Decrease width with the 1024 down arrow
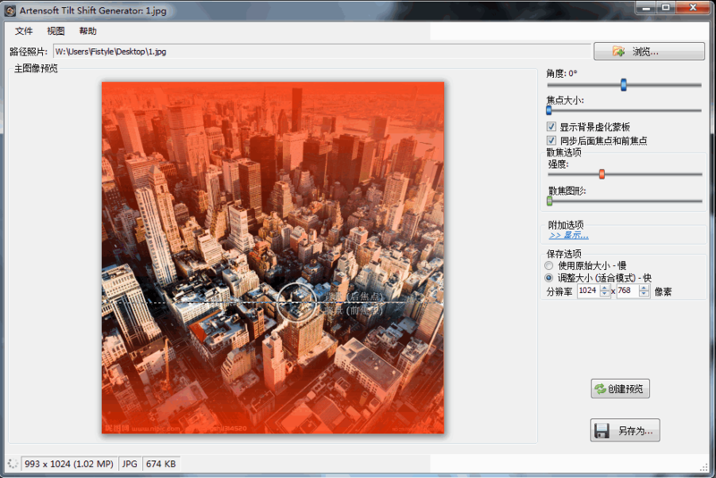Viewport: 716px width, 478px height. (x=605, y=294)
